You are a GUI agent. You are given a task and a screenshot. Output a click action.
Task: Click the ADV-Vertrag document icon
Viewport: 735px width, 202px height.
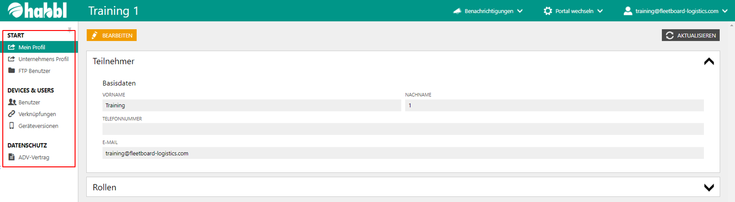point(12,157)
